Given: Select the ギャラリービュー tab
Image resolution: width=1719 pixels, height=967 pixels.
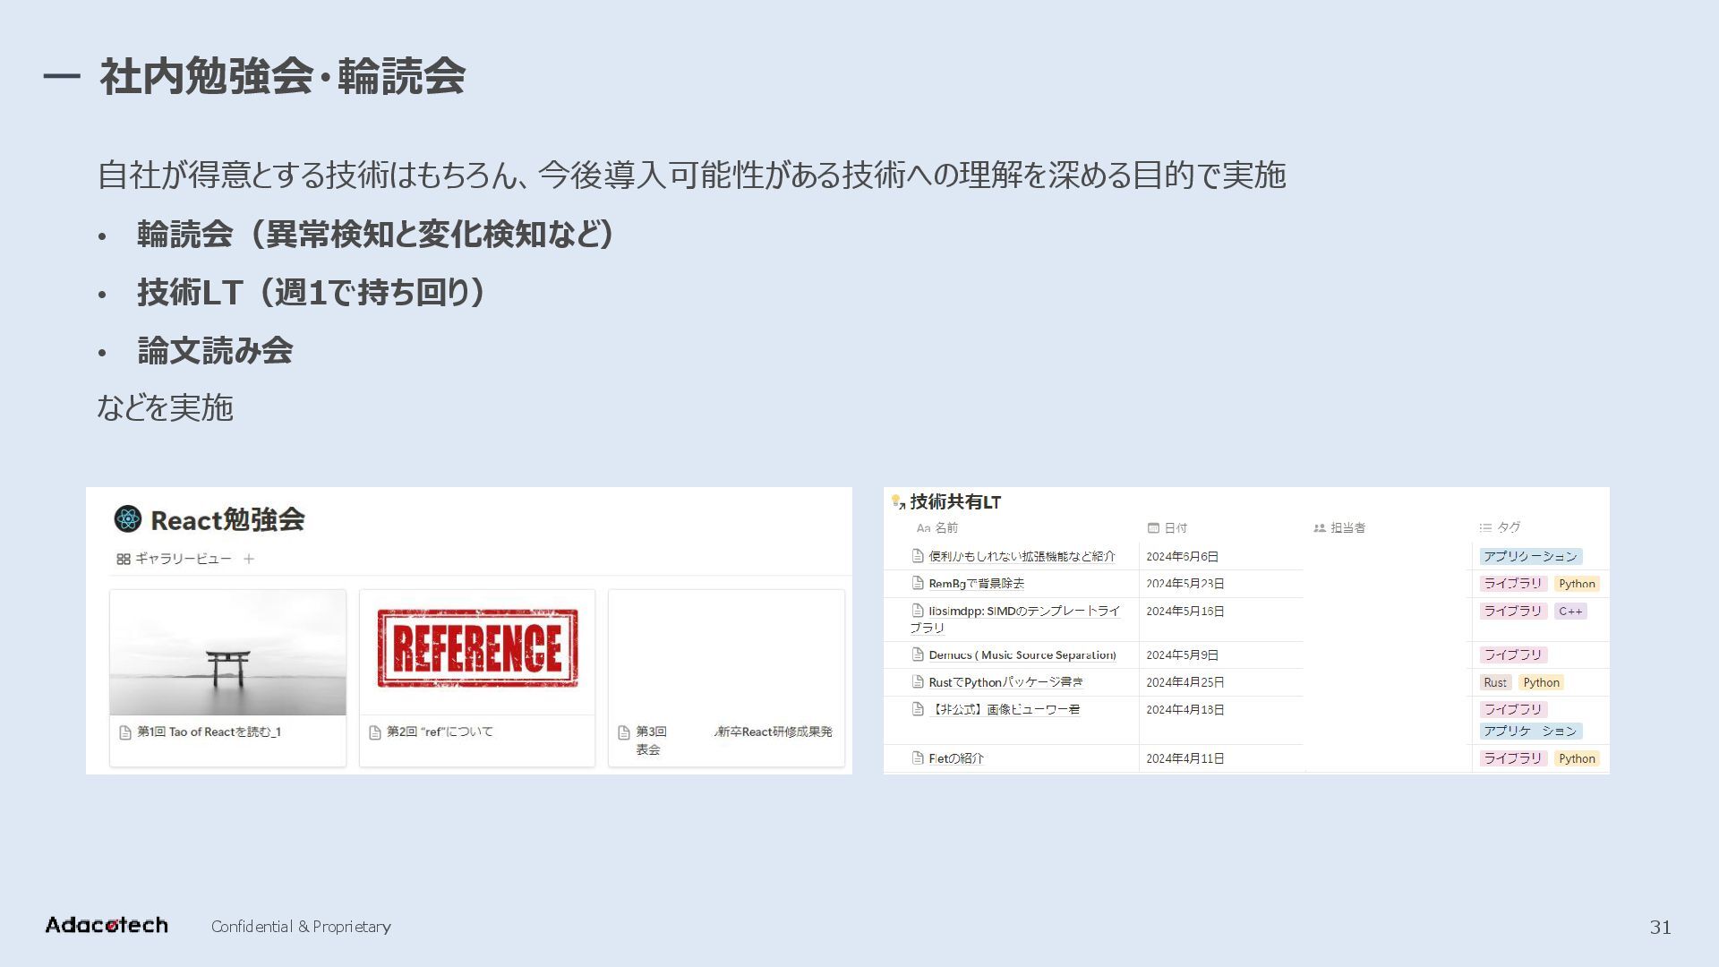Looking at the screenshot, I should click(183, 559).
